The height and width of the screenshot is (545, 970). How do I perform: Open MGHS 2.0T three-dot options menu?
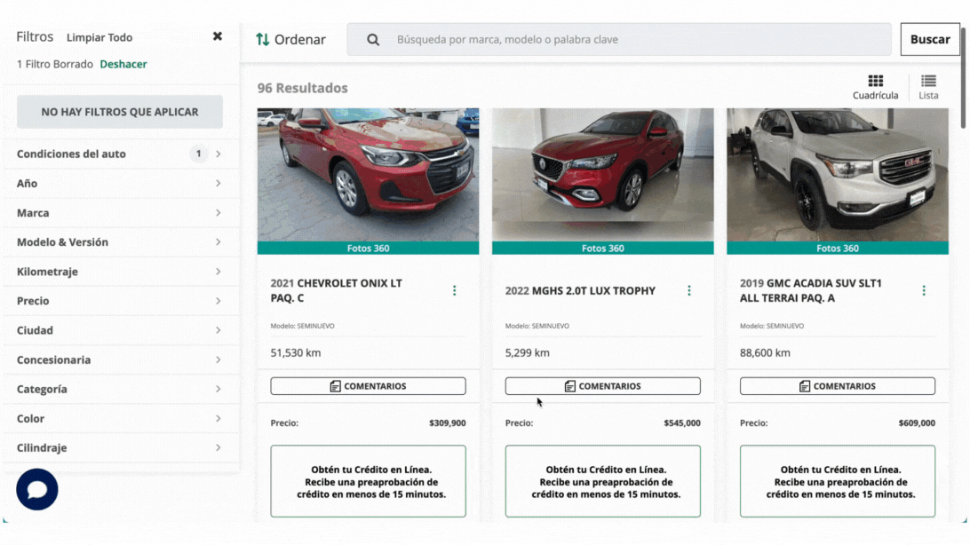coord(689,290)
